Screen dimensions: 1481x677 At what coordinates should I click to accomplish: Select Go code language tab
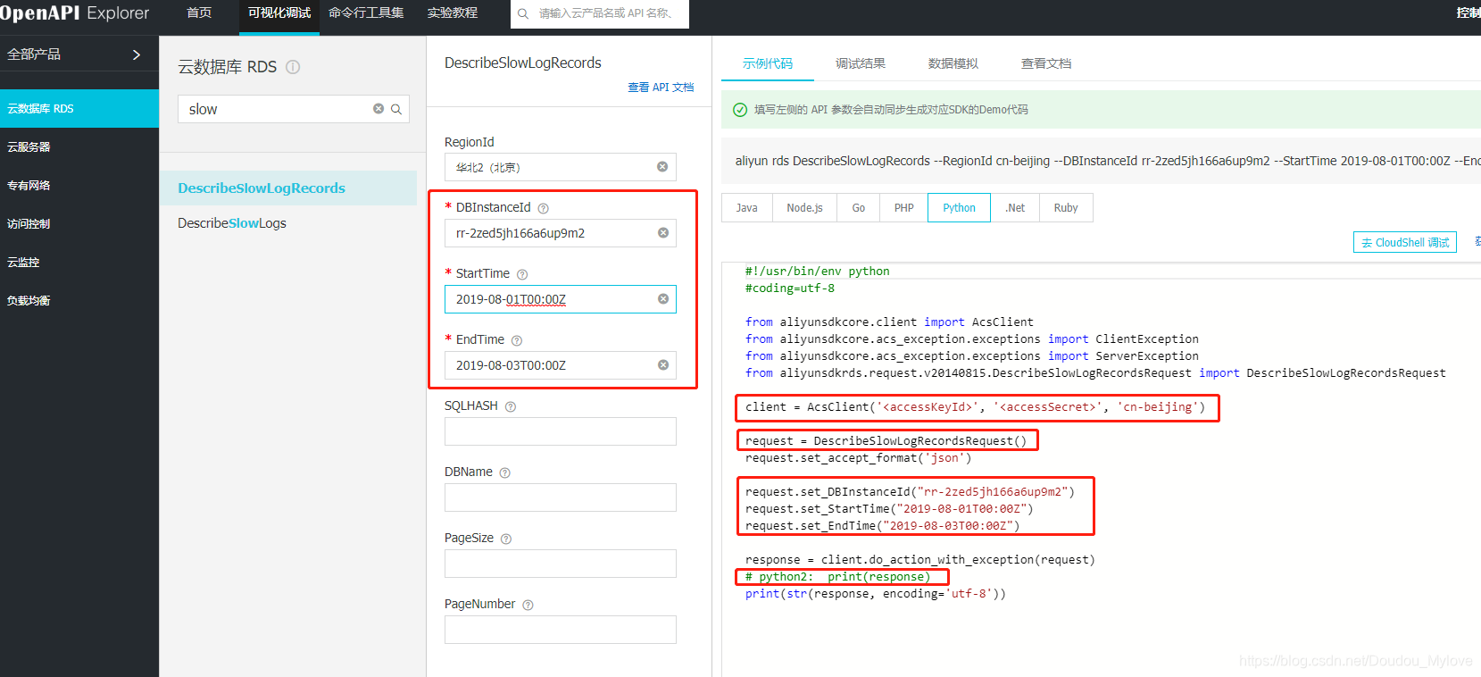point(859,207)
